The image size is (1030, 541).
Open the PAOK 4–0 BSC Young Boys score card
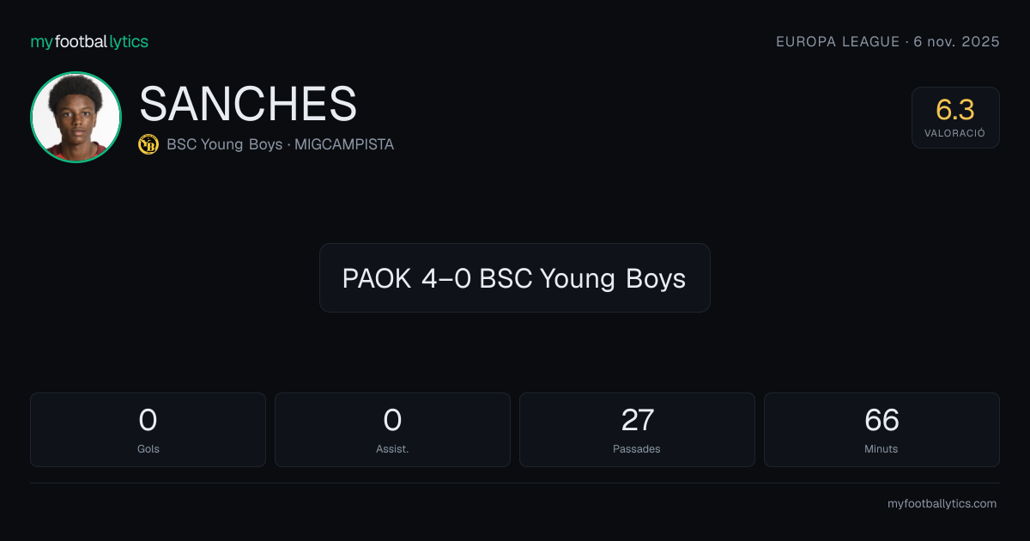(515, 277)
